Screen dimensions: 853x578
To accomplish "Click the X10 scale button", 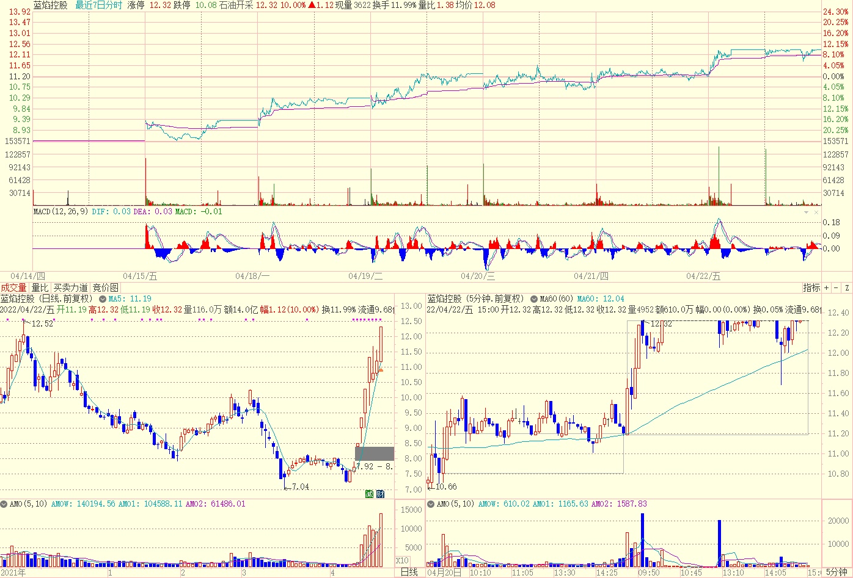I will [x=402, y=561].
